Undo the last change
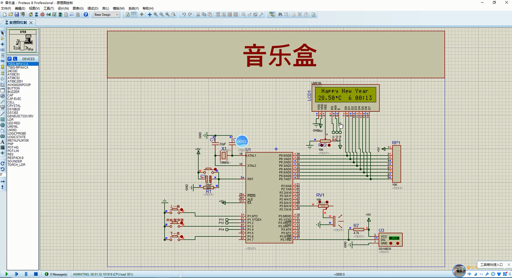The width and height of the screenshot is (512, 278). 184,14
